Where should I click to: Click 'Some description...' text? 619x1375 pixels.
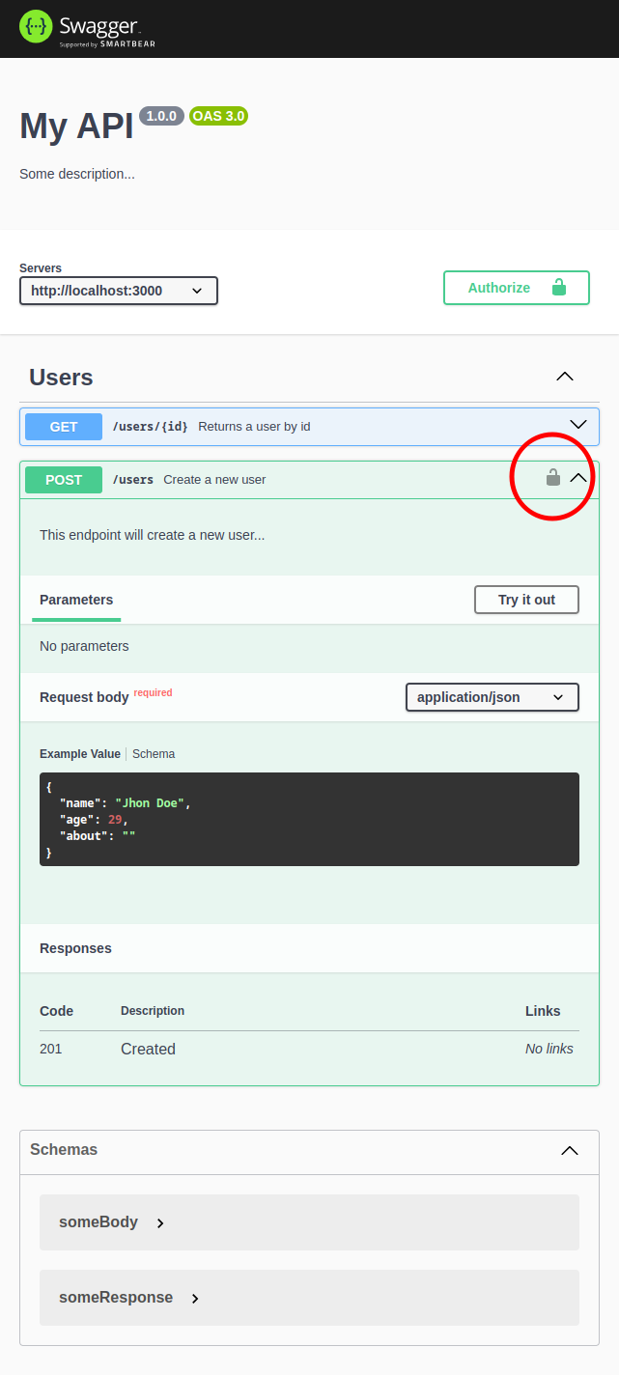click(x=77, y=174)
